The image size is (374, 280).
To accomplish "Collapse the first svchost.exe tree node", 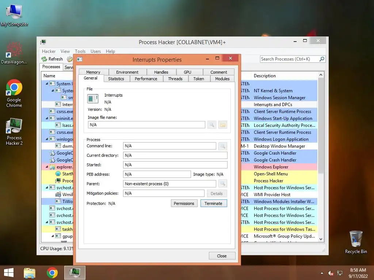I will click(x=47, y=188).
